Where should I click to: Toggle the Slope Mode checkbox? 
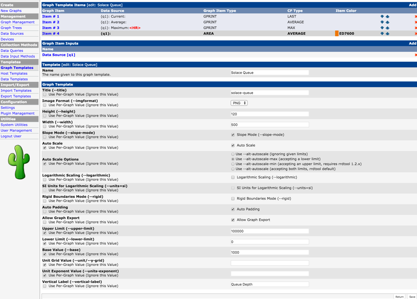pyautogui.click(x=233, y=135)
